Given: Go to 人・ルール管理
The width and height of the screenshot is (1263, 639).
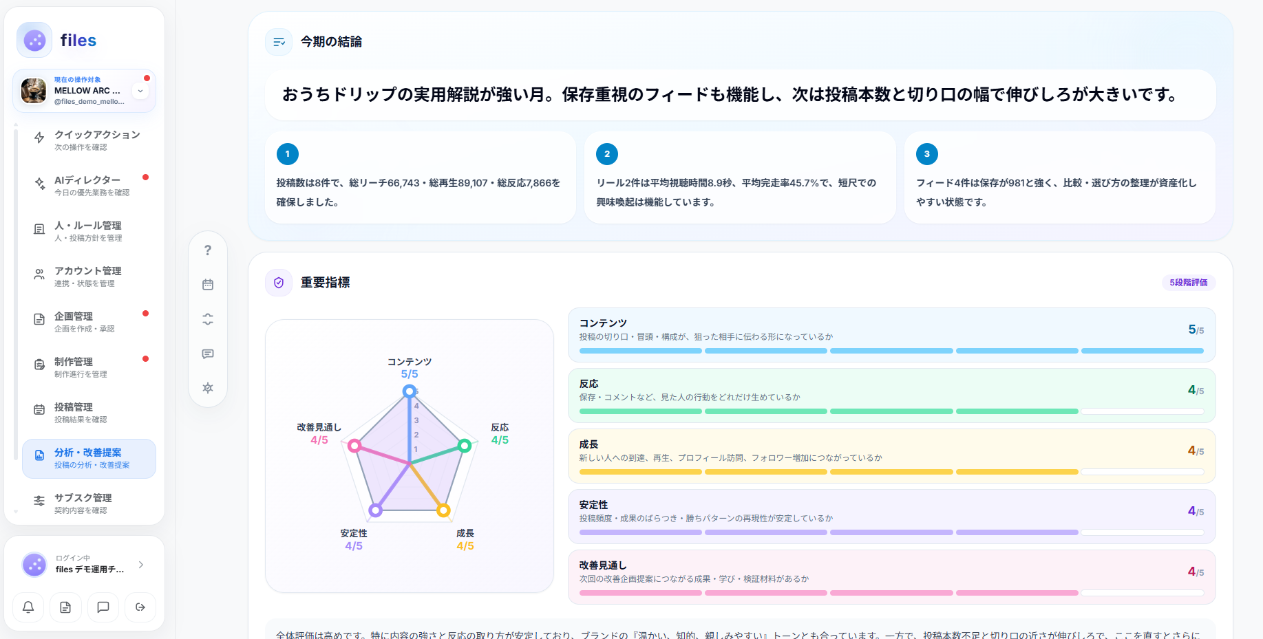Looking at the screenshot, I should [89, 231].
